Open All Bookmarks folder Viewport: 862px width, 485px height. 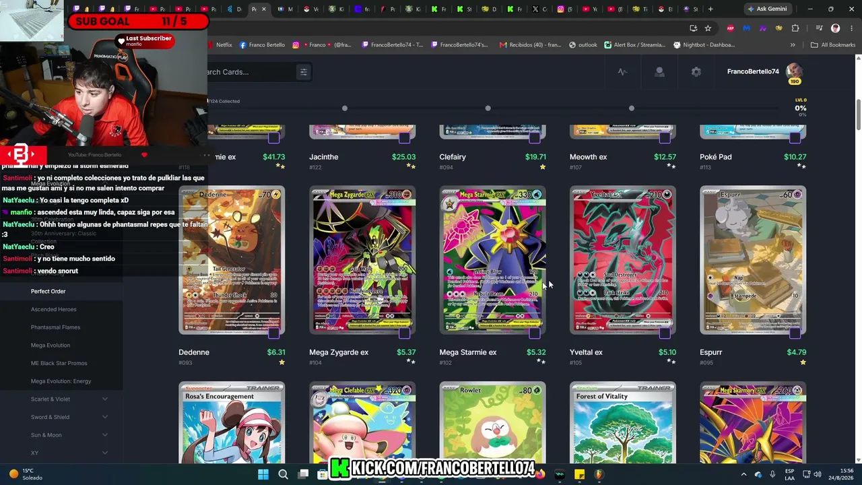(x=833, y=45)
